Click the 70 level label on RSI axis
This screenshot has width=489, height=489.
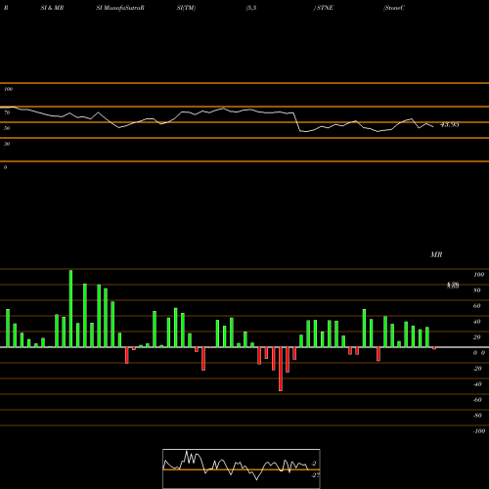(7, 112)
